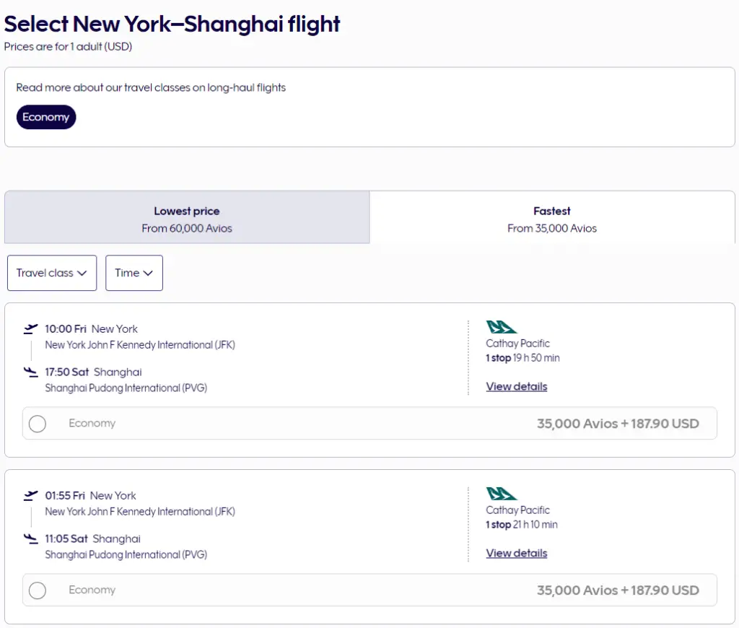Click arrival plane icon for 17:50 flight
The image size is (739, 628).
30,372
